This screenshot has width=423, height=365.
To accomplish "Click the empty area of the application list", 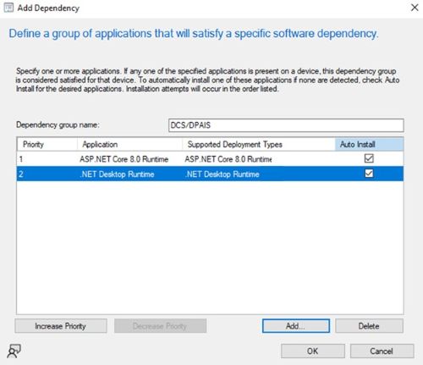I will [210, 247].
